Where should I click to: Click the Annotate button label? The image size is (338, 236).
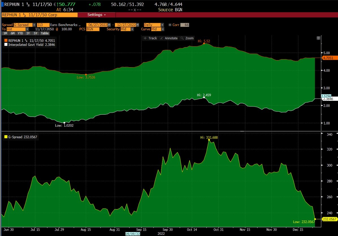171,38
